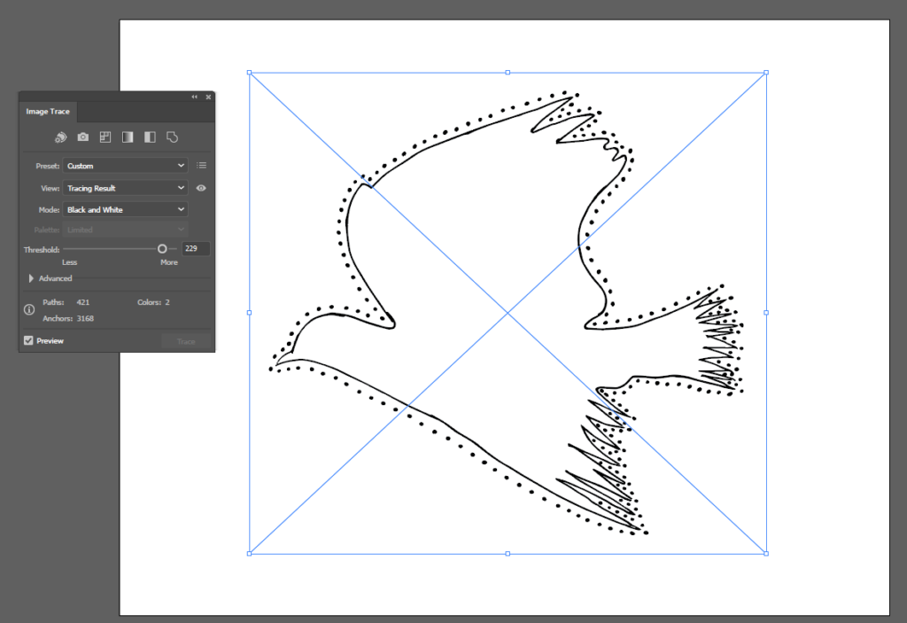Select the Black and White preset icon

(150, 137)
